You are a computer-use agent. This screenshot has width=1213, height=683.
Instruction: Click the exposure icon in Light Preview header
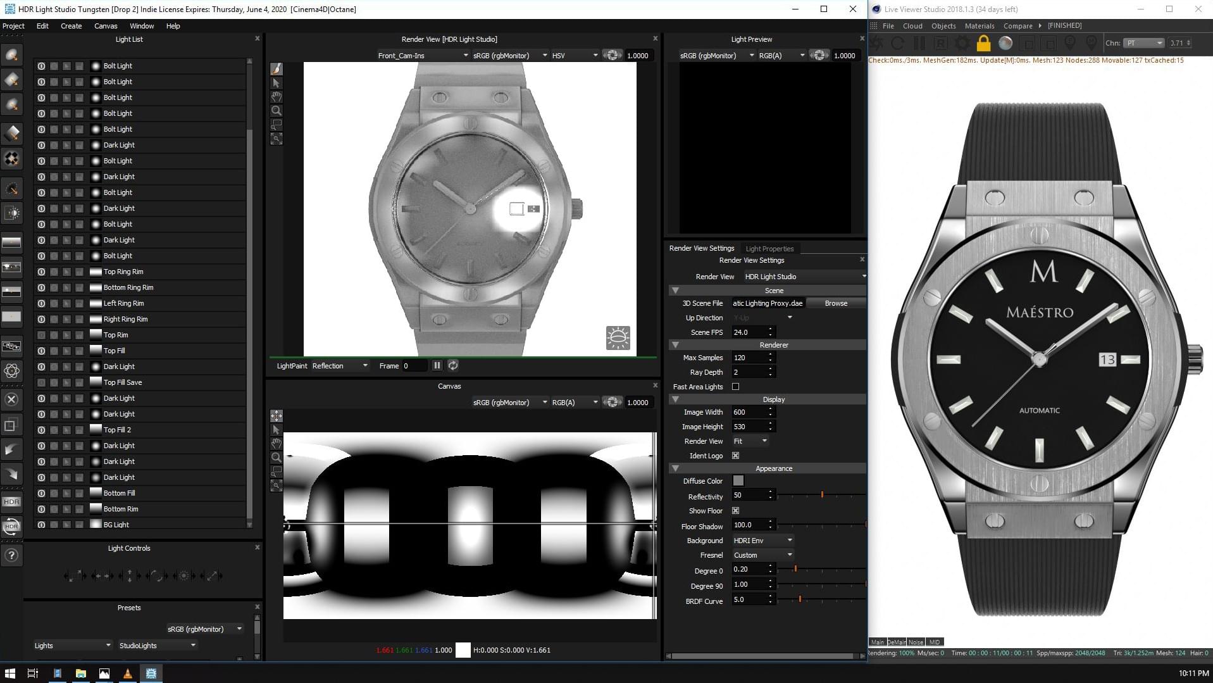819,55
